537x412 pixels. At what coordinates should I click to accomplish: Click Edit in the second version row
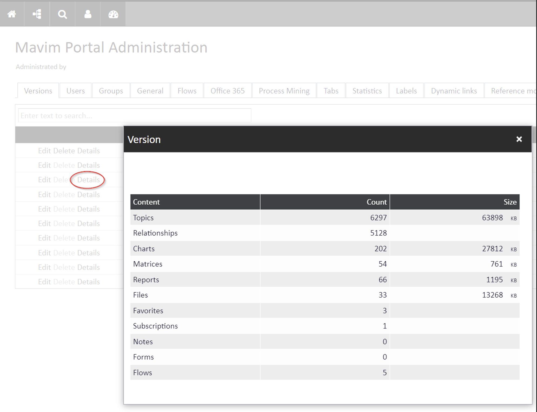(x=44, y=165)
